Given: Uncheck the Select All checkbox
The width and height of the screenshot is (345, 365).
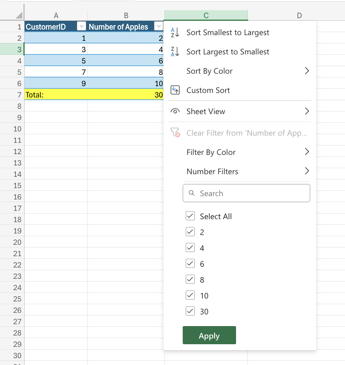Looking at the screenshot, I should point(190,216).
